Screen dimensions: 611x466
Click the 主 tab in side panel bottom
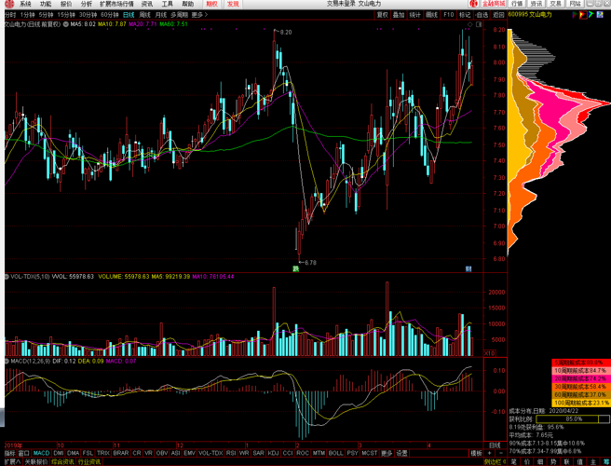pyautogui.click(x=593, y=462)
